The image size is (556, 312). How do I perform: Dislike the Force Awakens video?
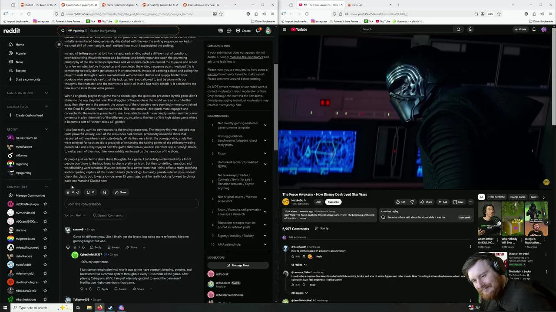[412, 202]
